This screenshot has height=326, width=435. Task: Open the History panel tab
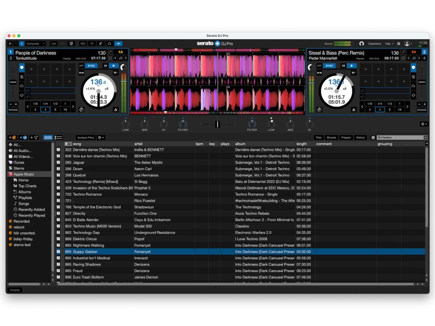(x=360, y=138)
